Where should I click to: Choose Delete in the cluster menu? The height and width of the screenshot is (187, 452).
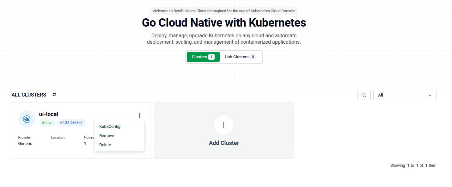119,145
